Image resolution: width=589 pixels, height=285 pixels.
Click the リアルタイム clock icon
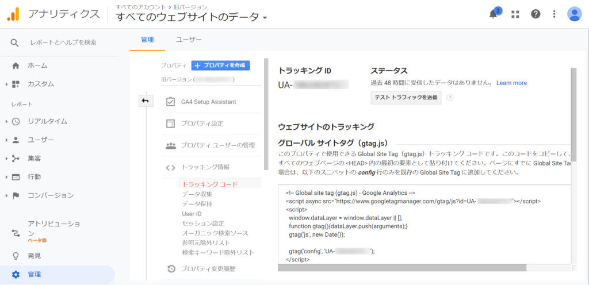point(16,121)
